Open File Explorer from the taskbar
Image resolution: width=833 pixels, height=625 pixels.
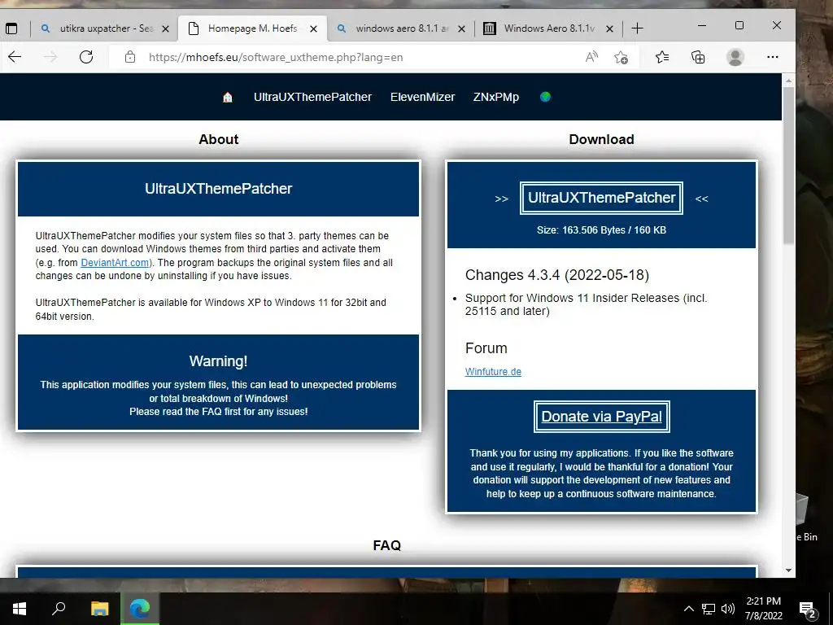pos(99,609)
